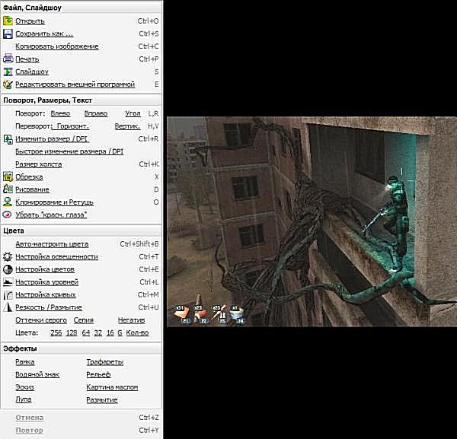
Task: Click the Слайдшоу slideshow icon
Action: (8, 72)
